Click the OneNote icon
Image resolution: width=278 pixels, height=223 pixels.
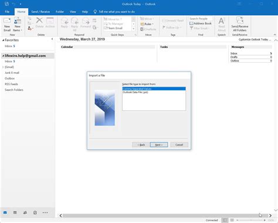[142, 29]
